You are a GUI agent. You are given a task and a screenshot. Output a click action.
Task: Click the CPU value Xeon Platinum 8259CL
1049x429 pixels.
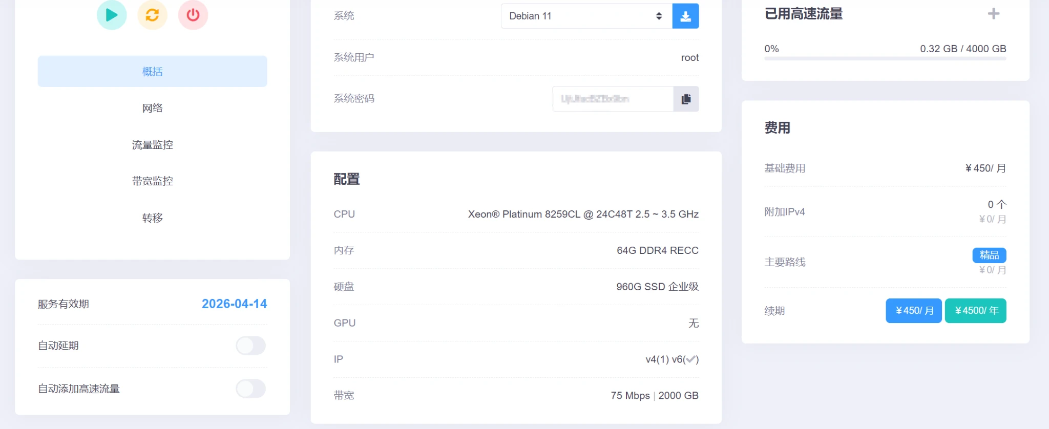pyautogui.click(x=583, y=214)
